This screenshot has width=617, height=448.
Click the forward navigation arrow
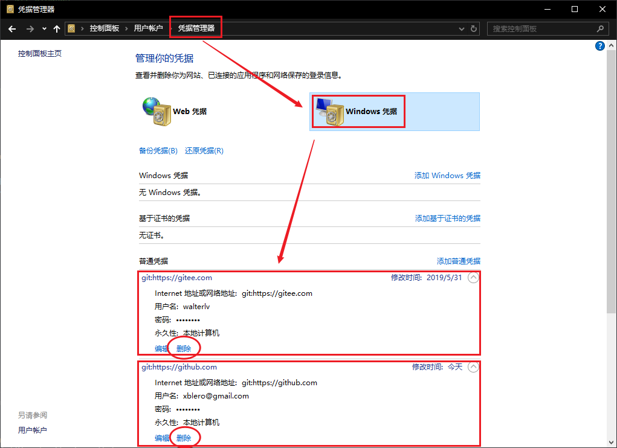pyautogui.click(x=30, y=28)
